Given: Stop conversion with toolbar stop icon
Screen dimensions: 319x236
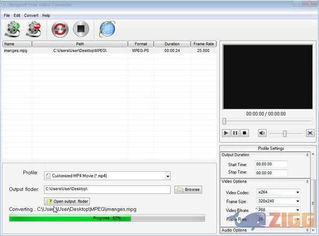Looking at the screenshot, I should (81, 29).
